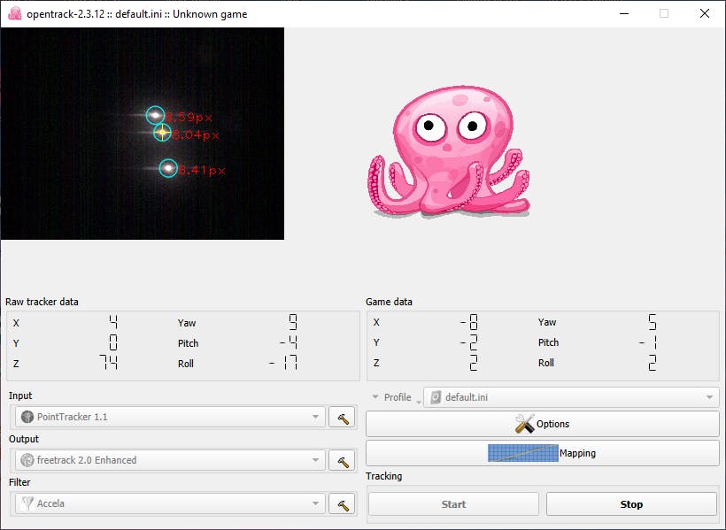Expand the Filter Accela dropdown
Viewport: 726px width, 530px height.
170,503
